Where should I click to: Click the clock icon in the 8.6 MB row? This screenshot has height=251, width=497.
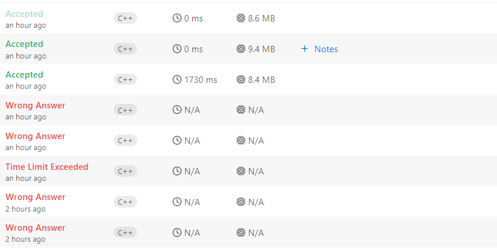177,18
